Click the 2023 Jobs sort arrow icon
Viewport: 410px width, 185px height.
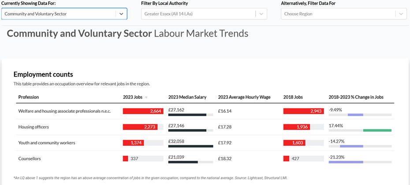pyautogui.click(x=146, y=97)
